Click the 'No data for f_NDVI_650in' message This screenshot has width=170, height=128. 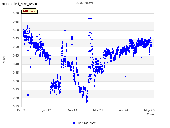click(x=19, y=4)
